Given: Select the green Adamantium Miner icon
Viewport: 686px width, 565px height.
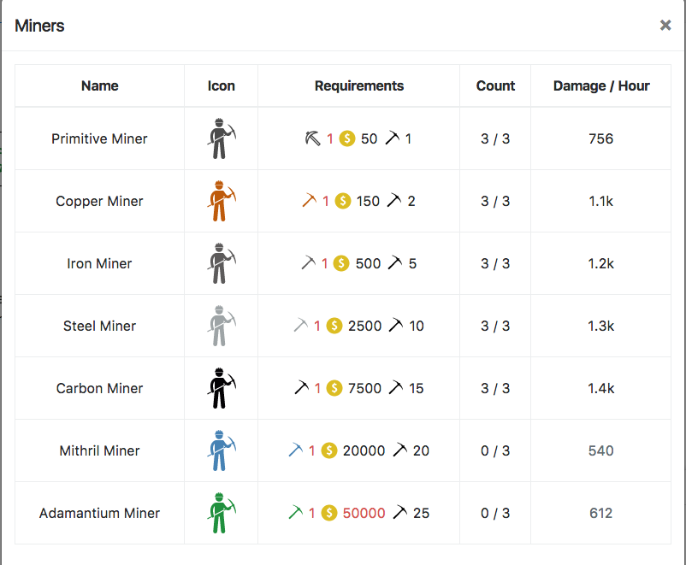Looking at the screenshot, I should pos(221,513).
